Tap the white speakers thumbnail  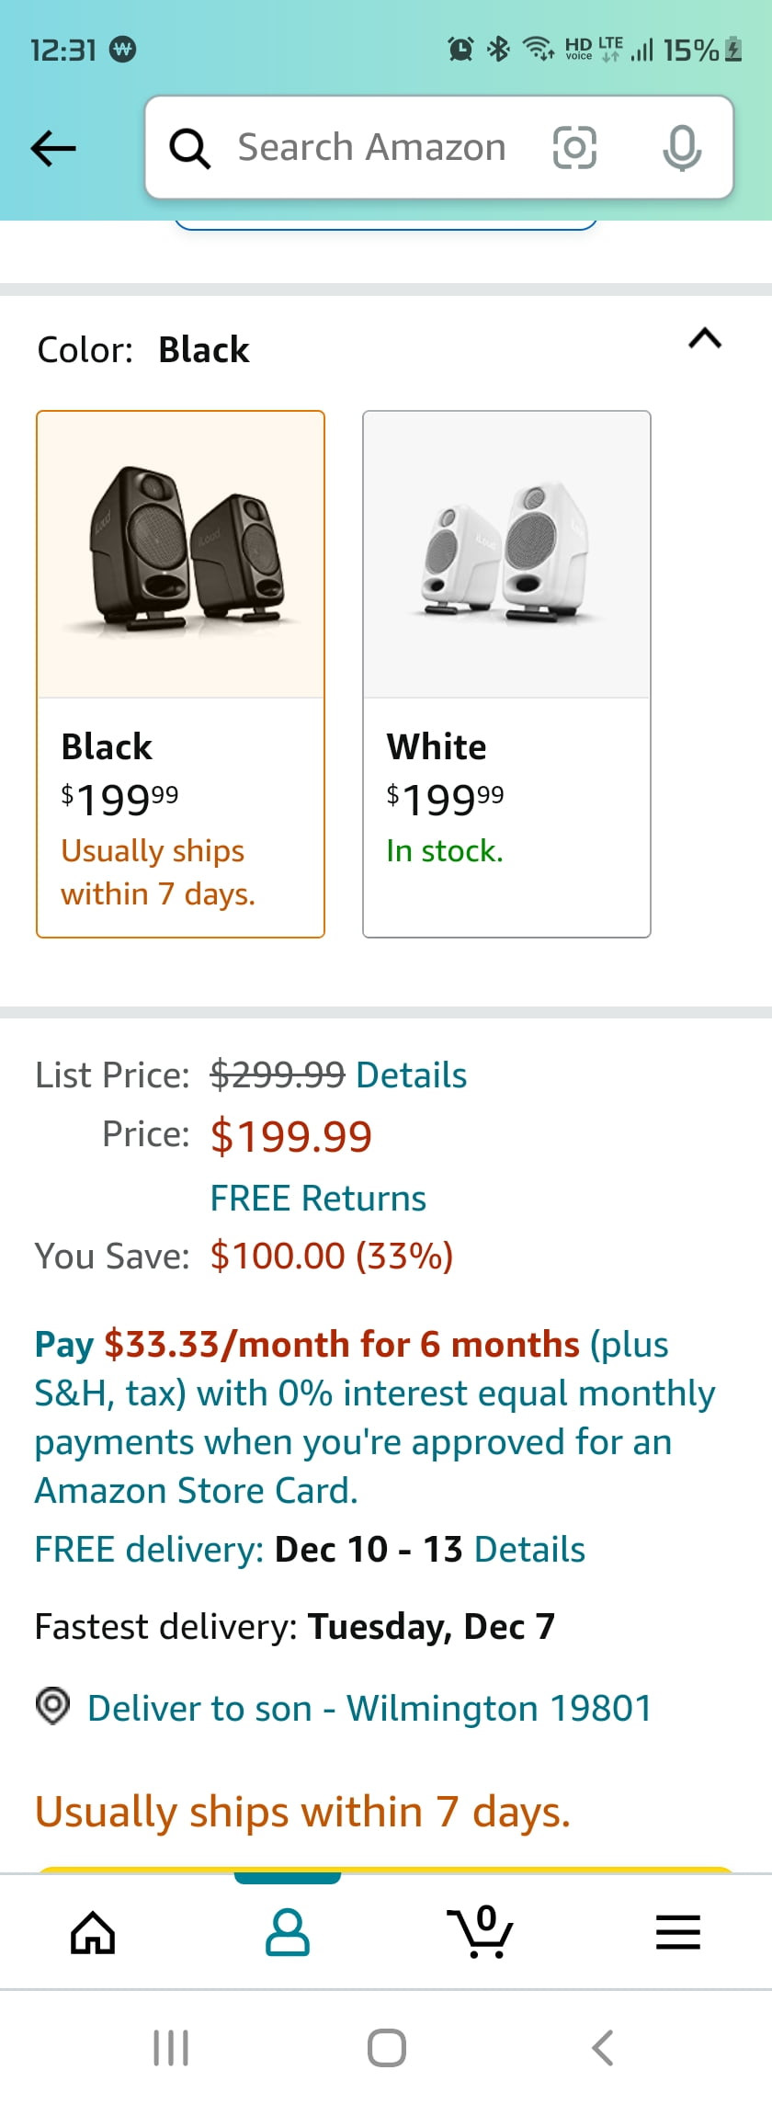[506, 554]
